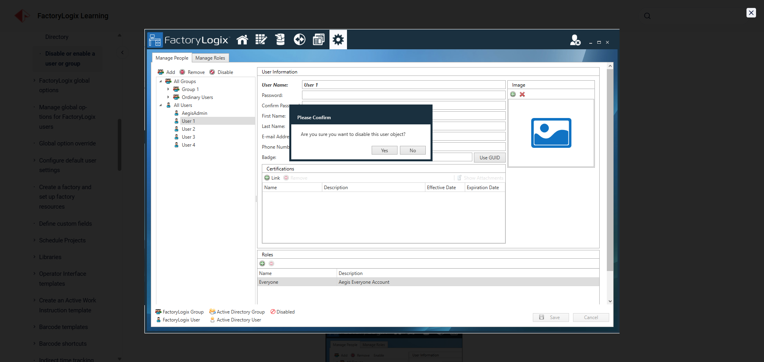Expand the Ordinary Users tree node
Viewport: 764px width, 362px height.
(168, 97)
